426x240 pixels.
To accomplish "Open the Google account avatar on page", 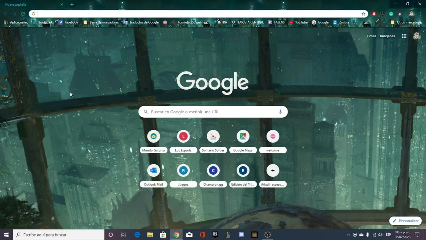I will click(417, 36).
